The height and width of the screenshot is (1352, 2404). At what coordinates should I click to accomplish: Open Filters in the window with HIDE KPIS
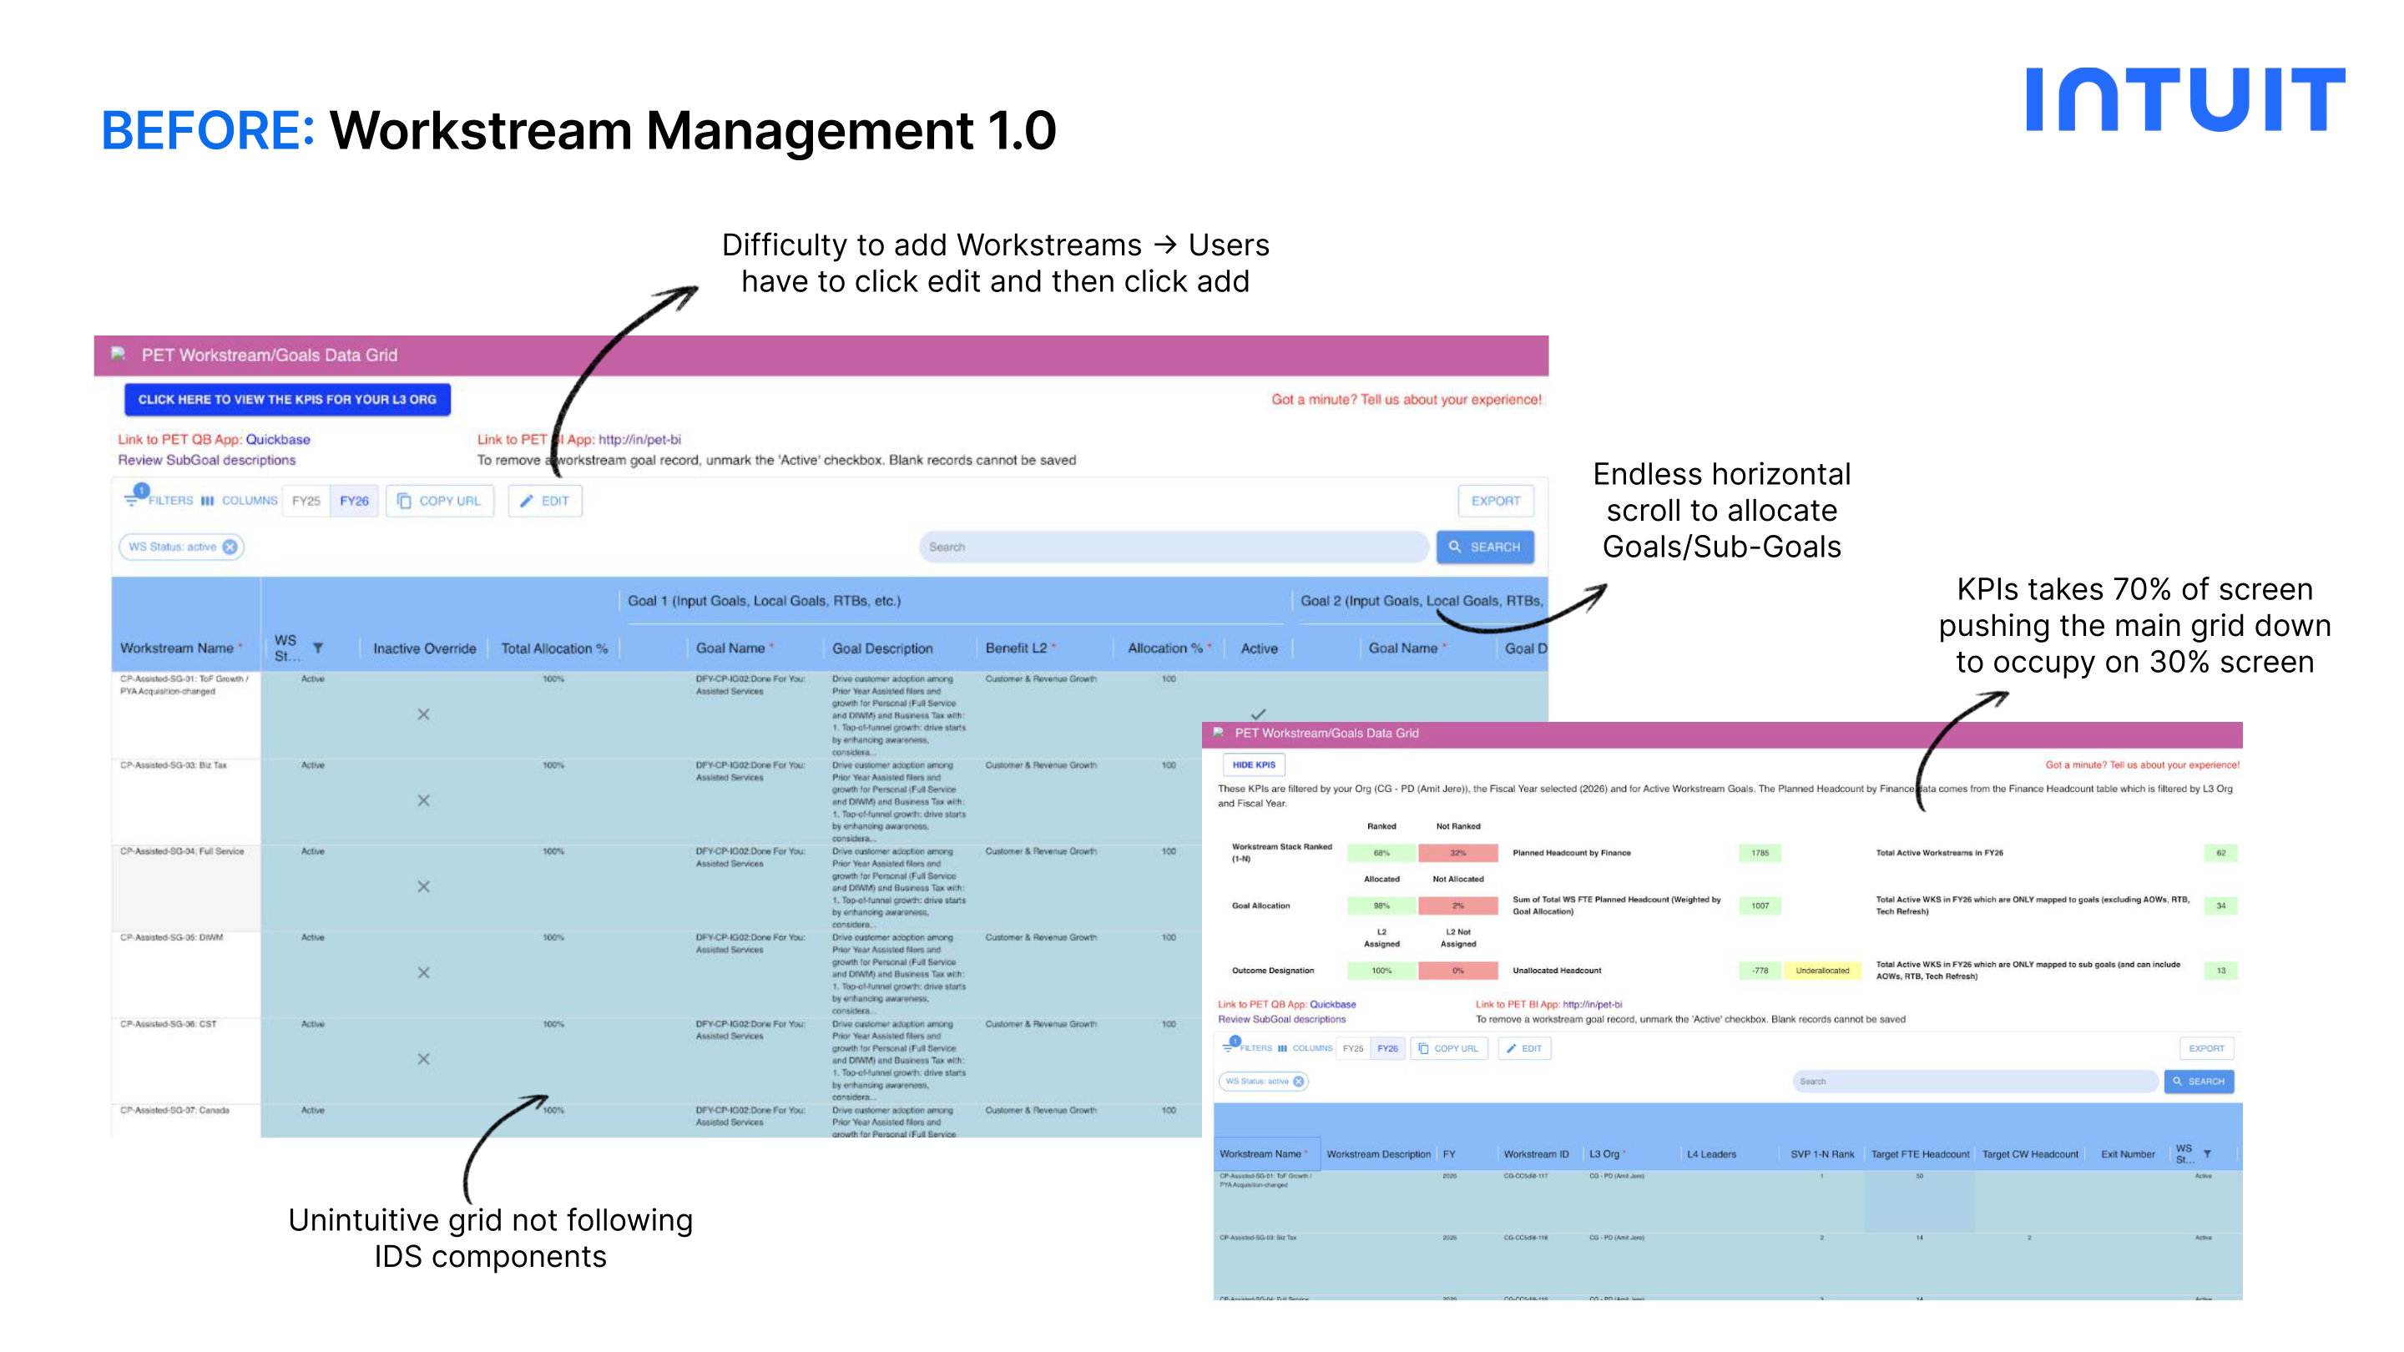pyautogui.click(x=1248, y=1048)
